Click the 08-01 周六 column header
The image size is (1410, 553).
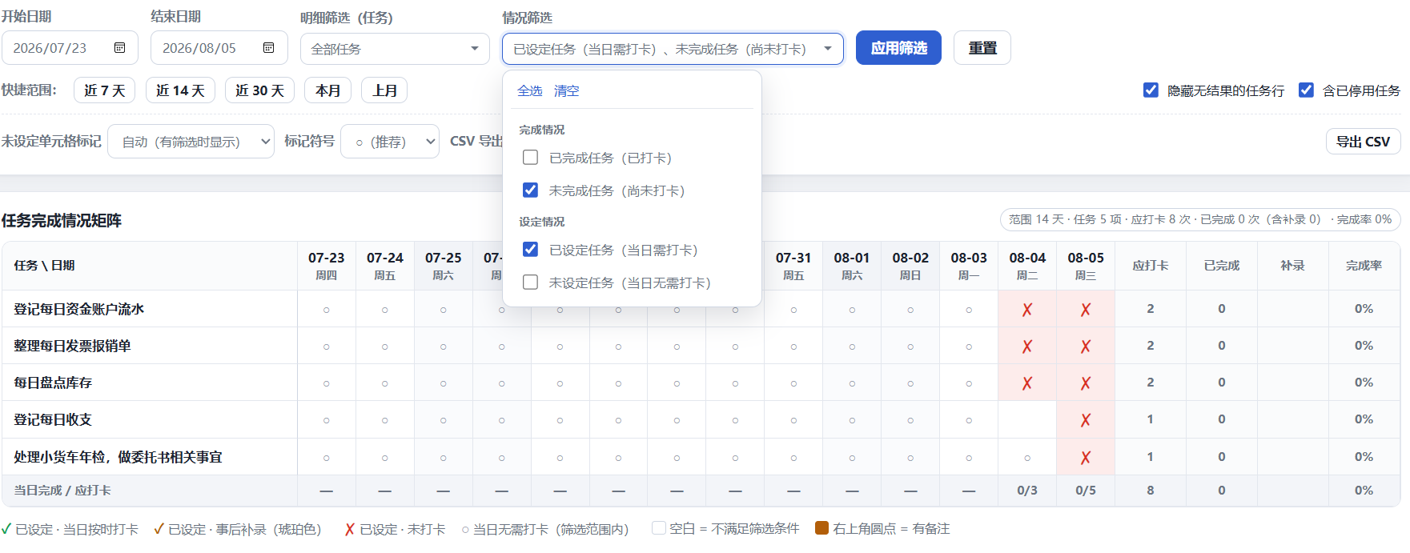click(x=852, y=266)
